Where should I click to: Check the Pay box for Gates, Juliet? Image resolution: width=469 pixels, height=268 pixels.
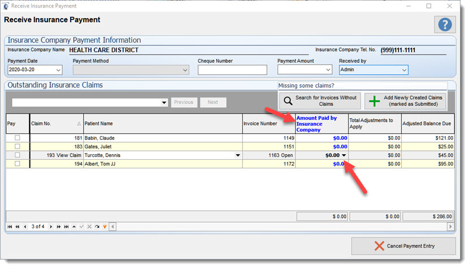pyautogui.click(x=17, y=146)
